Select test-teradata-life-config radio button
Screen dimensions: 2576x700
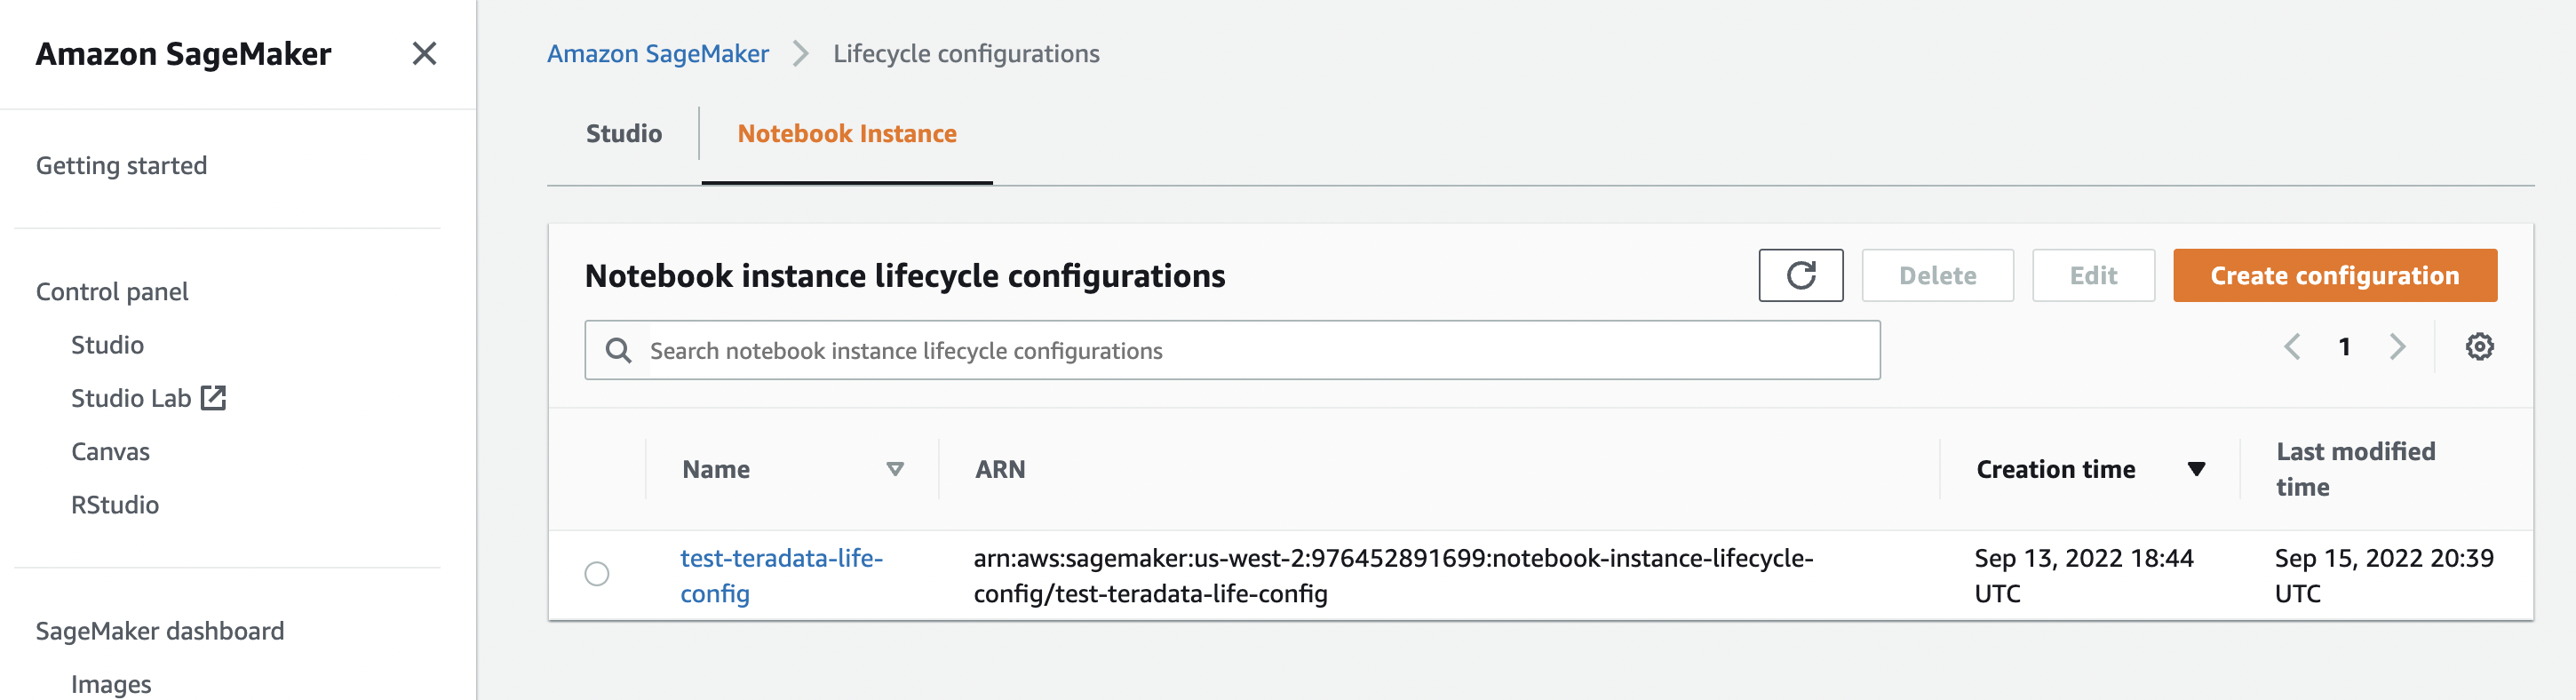click(597, 574)
